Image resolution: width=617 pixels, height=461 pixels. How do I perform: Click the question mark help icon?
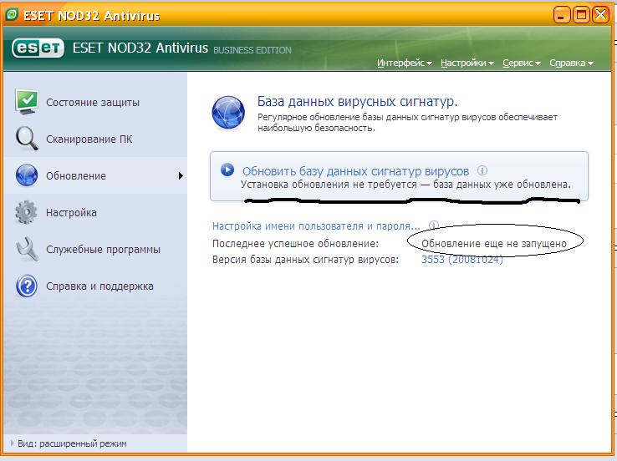click(x=27, y=286)
